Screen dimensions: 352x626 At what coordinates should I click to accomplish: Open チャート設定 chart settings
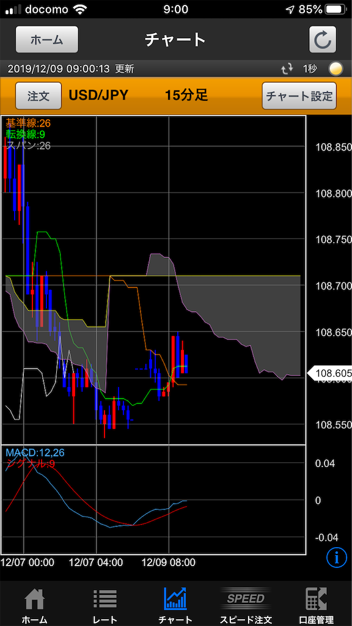(x=299, y=96)
